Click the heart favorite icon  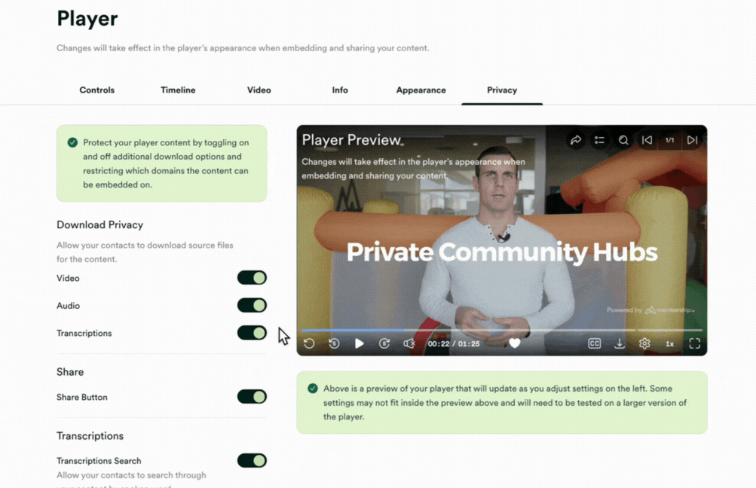click(x=515, y=343)
